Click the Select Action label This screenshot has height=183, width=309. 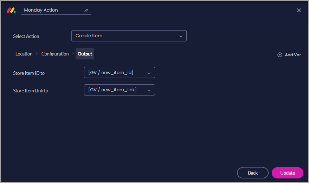[26, 36]
